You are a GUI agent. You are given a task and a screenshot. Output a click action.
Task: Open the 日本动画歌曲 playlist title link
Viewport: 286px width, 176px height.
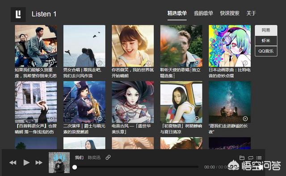click(230, 73)
